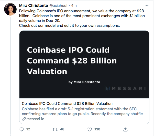Click the Mira Christanto display name
This screenshot has width=154, height=136.
tap(34, 6)
